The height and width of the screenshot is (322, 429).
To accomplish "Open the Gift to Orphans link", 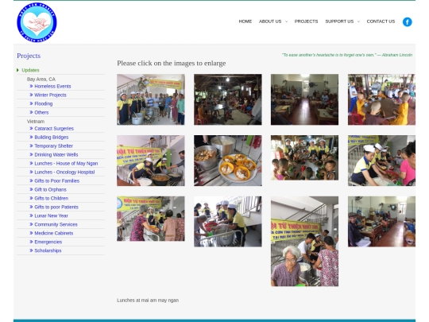I will [x=50, y=190].
